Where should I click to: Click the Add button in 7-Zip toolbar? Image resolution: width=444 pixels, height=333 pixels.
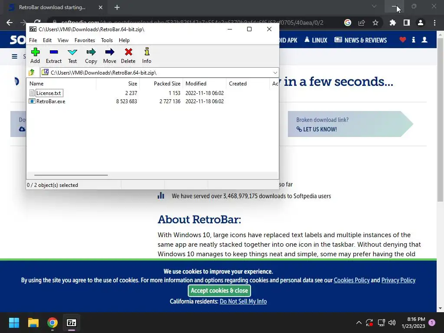pyautogui.click(x=35, y=56)
